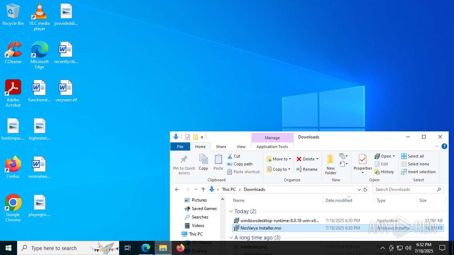Refresh the Downloads folder view

365,189
